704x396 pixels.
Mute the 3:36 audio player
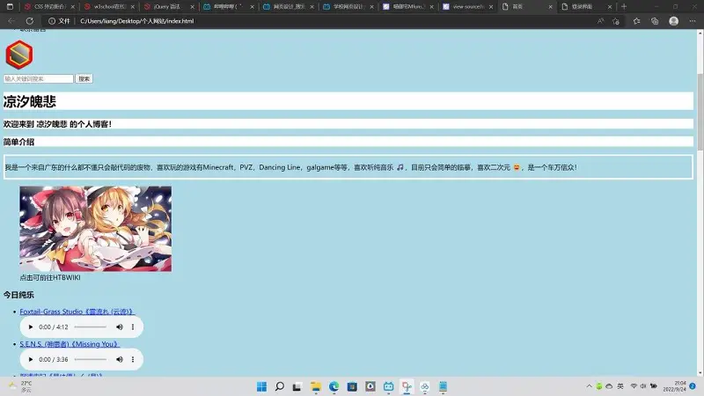(120, 359)
